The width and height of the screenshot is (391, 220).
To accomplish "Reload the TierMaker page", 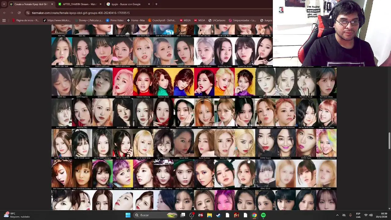I will [x=19, y=13].
